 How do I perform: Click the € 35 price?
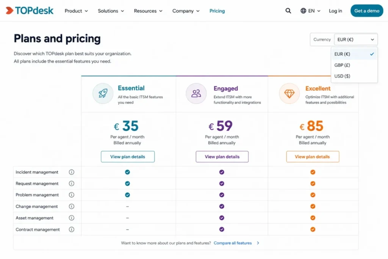pos(126,126)
